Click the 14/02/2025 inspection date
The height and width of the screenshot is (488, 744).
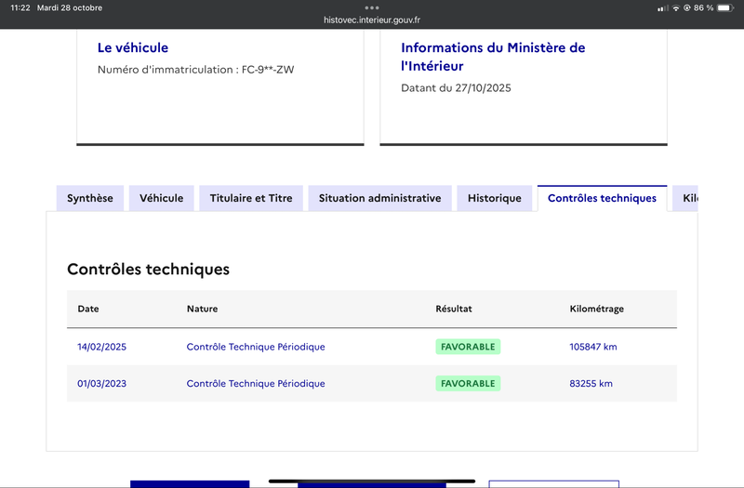(101, 347)
